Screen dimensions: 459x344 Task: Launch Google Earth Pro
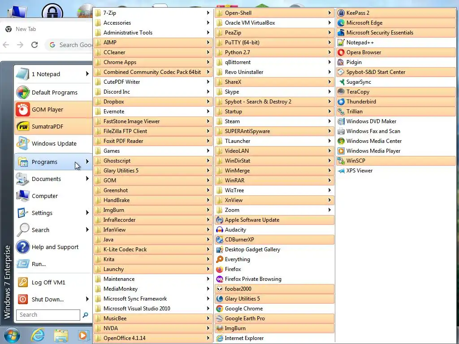pos(275,318)
